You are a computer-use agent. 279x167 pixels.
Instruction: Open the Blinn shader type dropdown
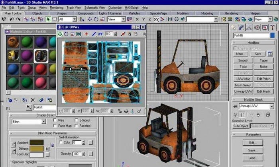pyautogui.click(x=44, y=122)
